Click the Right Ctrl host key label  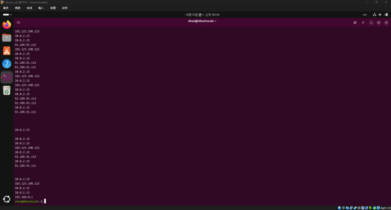point(386,208)
